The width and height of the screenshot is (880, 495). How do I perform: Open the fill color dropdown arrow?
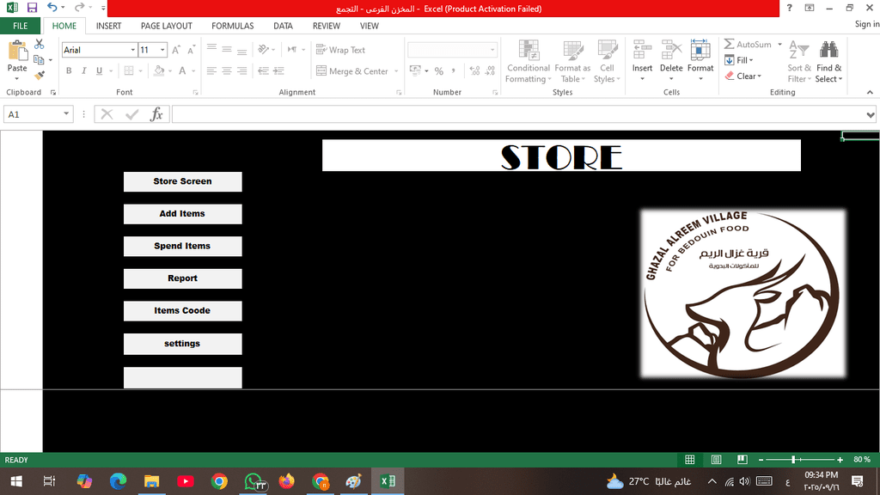click(x=169, y=71)
